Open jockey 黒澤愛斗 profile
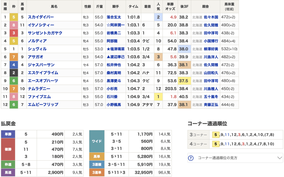 click(x=114, y=81)
